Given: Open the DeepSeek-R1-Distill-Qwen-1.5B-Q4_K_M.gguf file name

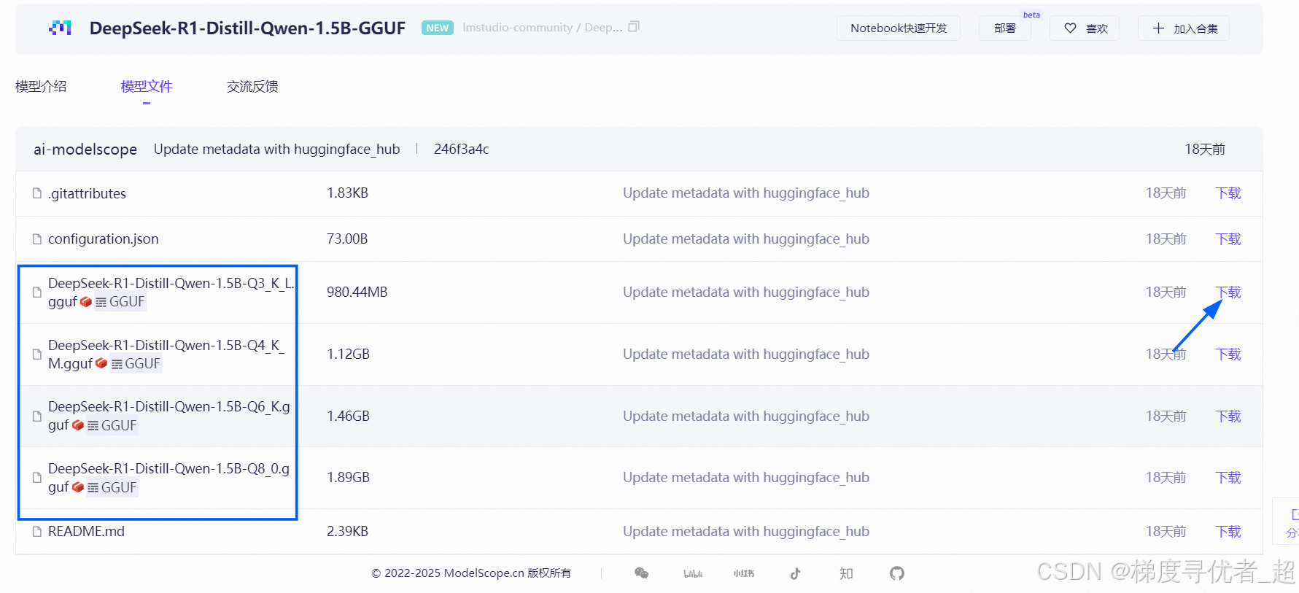Looking at the screenshot, I should pyautogui.click(x=166, y=354).
